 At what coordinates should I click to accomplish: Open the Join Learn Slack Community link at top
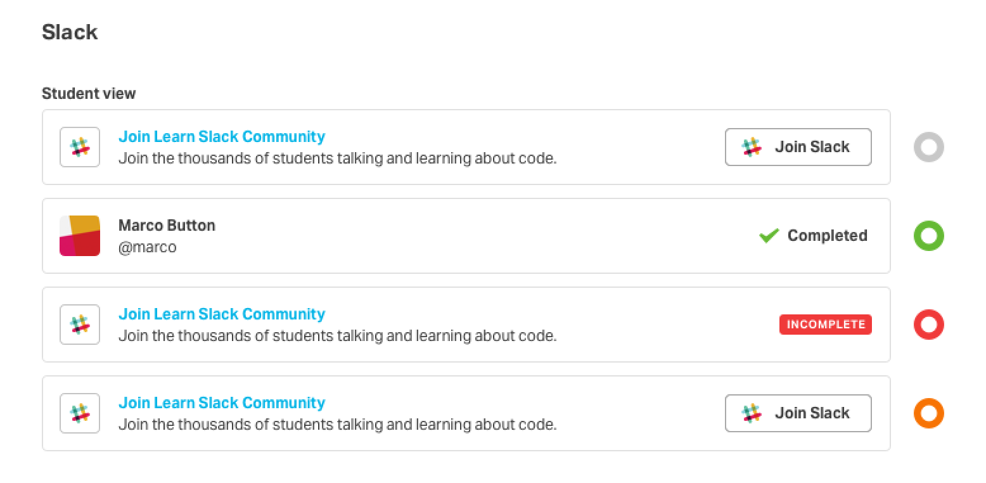pyautogui.click(x=221, y=136)
